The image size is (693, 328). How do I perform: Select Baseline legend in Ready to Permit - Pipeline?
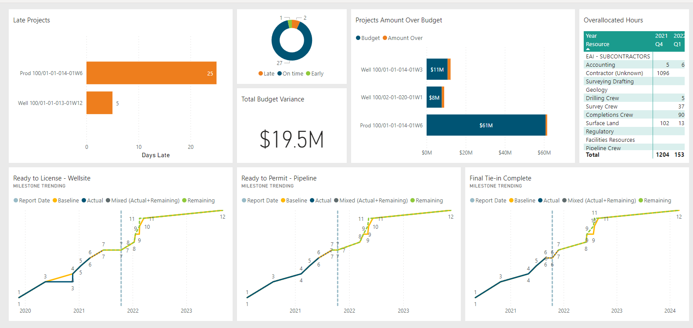coord(283,201)
